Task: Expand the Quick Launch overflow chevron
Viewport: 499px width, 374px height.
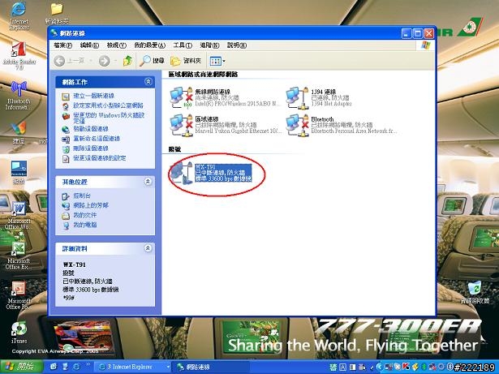Action: point(88,364)
